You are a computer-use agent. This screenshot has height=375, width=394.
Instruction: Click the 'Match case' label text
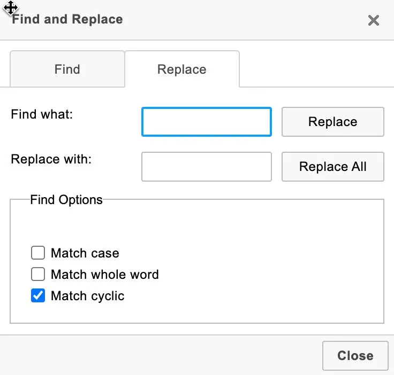[x=85, y=253]
